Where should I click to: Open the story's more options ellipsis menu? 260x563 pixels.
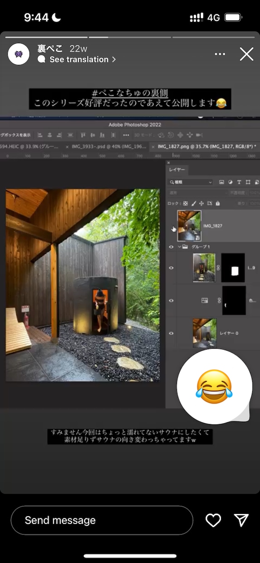pos(220,54)
